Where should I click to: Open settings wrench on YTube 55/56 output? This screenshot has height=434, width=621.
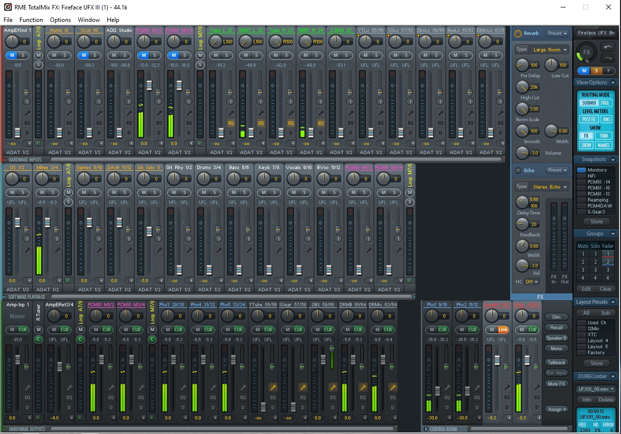[273, 387]
